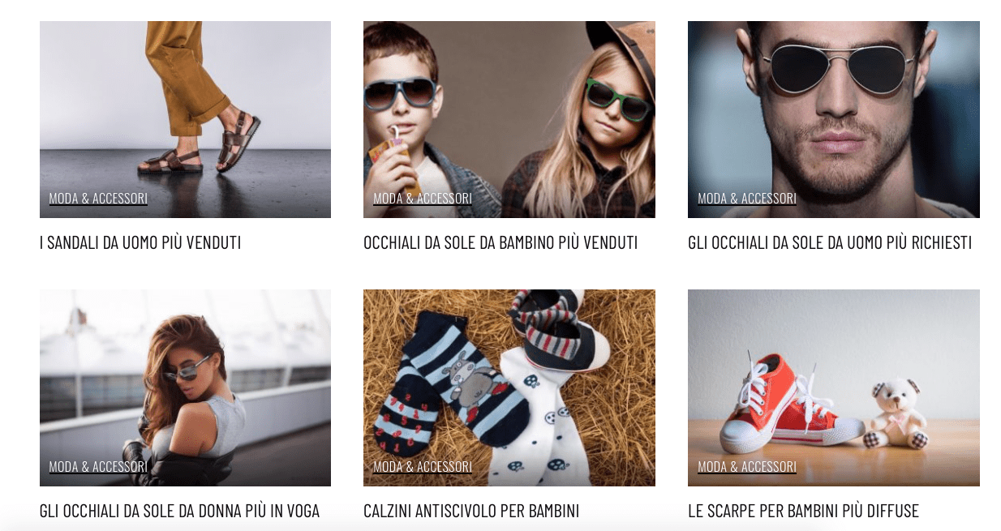Open the woman with sunglasses photo
The width and height of the screenshot is (1001, 531).
click(185, 388)
